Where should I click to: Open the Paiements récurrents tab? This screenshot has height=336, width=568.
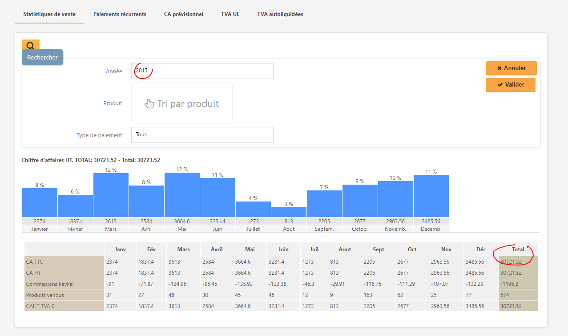(x=120, y=14)
